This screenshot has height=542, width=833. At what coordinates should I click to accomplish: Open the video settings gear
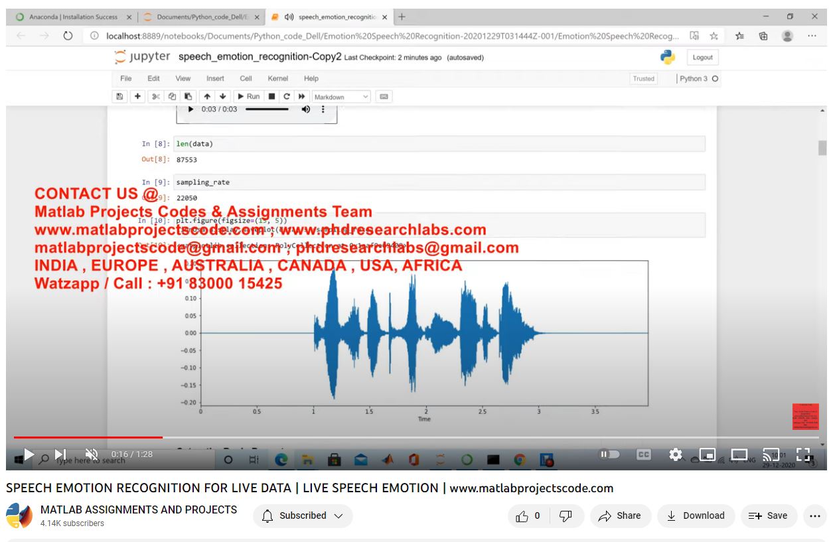[x=676, y=454]
